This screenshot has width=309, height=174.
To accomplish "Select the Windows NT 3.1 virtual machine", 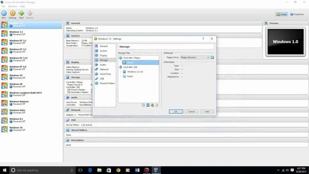I will coord(31,42).
